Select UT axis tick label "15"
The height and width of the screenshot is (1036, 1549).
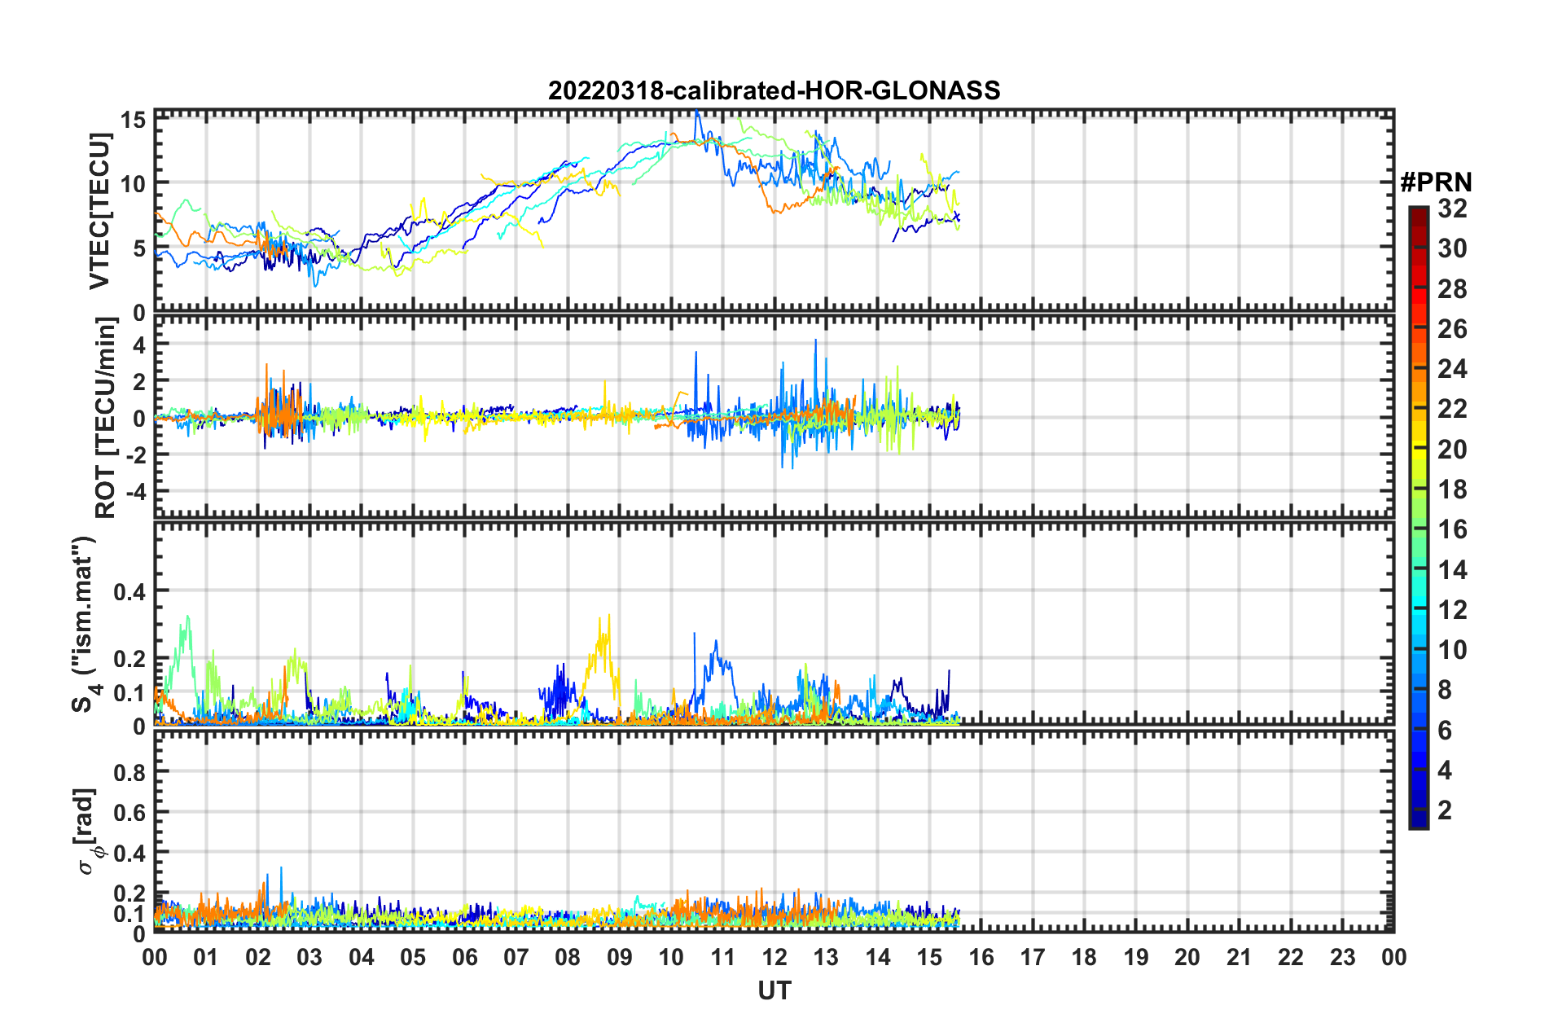click(x=929, y=957)
